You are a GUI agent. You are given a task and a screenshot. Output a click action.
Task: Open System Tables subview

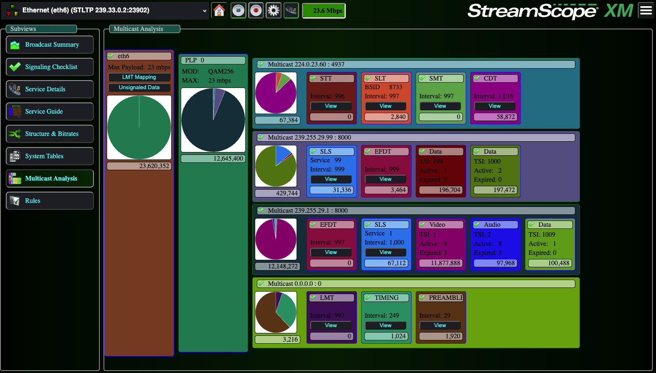50,156
